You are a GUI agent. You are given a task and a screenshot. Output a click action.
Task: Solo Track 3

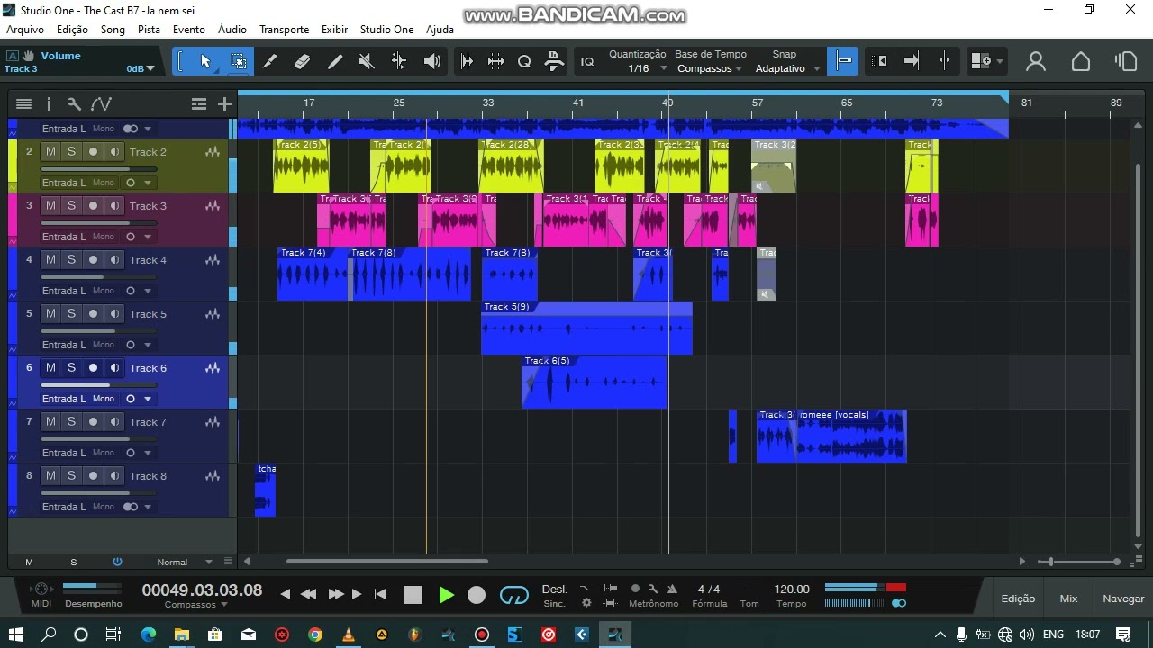pos(71,205)
